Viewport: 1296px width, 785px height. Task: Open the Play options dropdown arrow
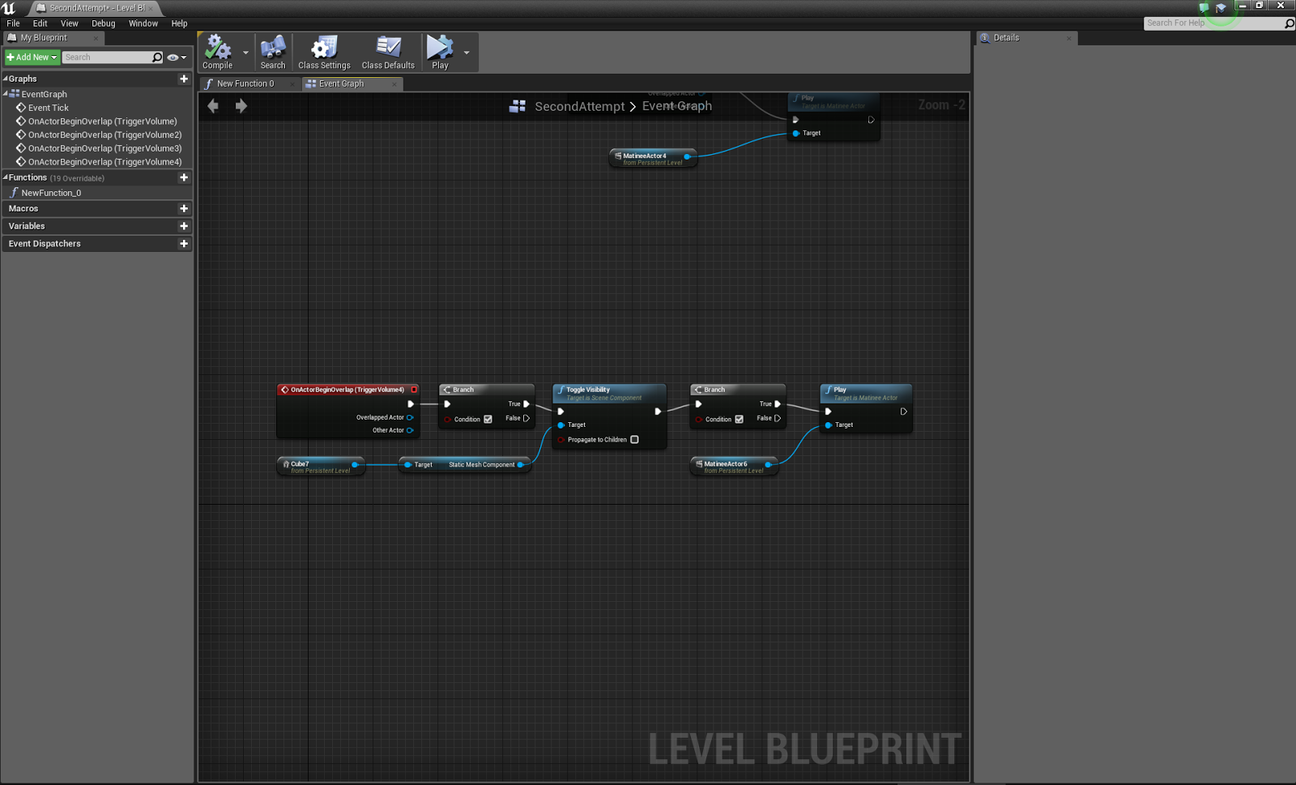[x=467, y=53]
